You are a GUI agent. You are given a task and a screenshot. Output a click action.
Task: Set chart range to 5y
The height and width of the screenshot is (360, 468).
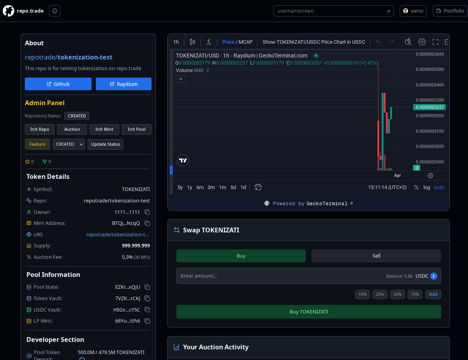coord(180,187)
